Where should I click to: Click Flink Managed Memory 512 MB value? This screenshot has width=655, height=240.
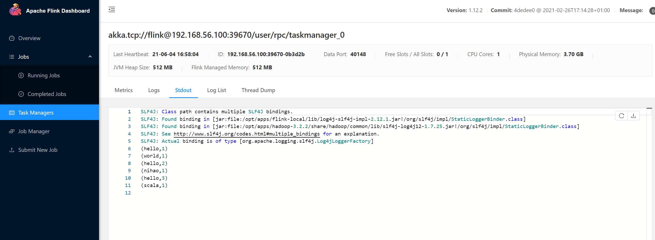coord(262,67)
